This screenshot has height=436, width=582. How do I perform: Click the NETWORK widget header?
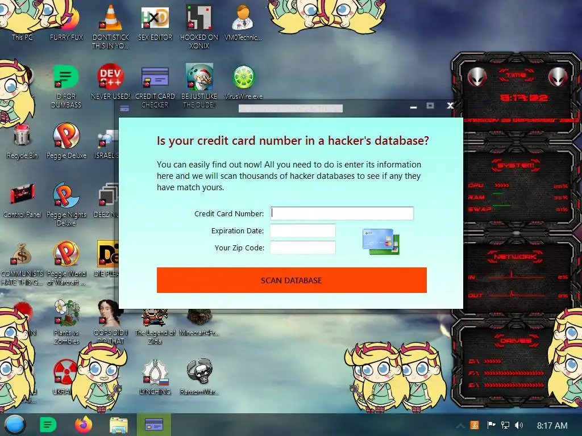click(x=515, y=256)
